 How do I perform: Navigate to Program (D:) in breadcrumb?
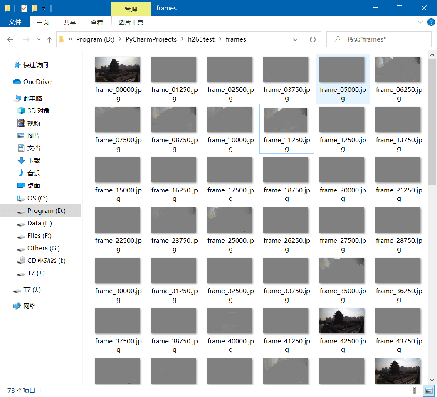[x=95, y=39]
